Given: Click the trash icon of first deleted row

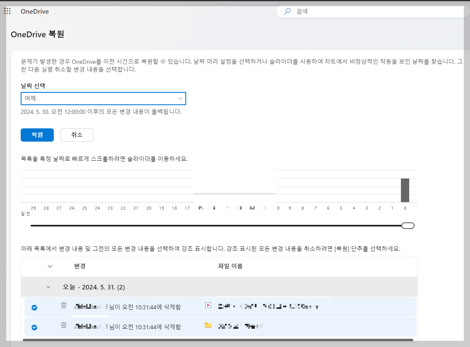Looking at the screenshot, I should coord(64,305).
